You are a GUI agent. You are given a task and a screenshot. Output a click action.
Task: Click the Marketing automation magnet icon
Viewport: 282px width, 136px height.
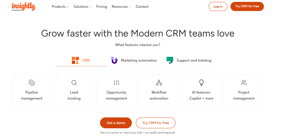tap(114, 60)
